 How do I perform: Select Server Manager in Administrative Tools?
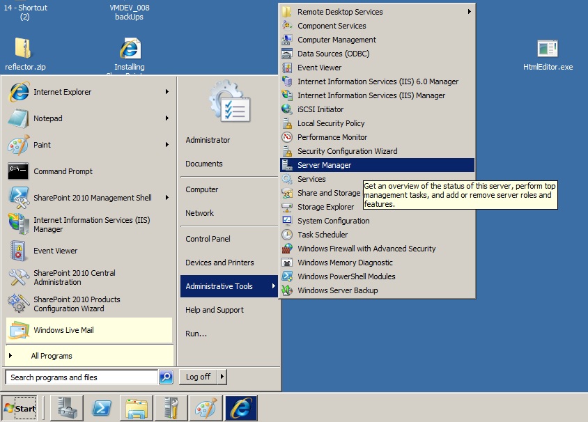coord(377,165)
